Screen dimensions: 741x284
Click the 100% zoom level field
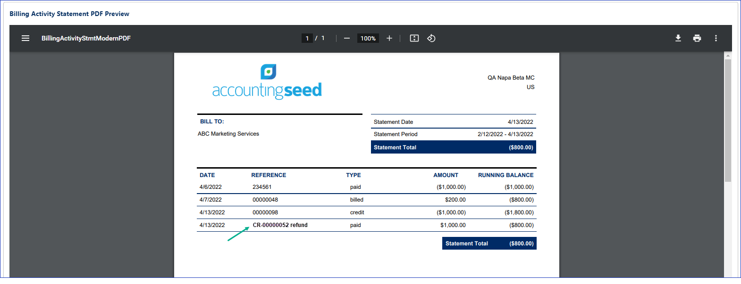pos(368,38)
